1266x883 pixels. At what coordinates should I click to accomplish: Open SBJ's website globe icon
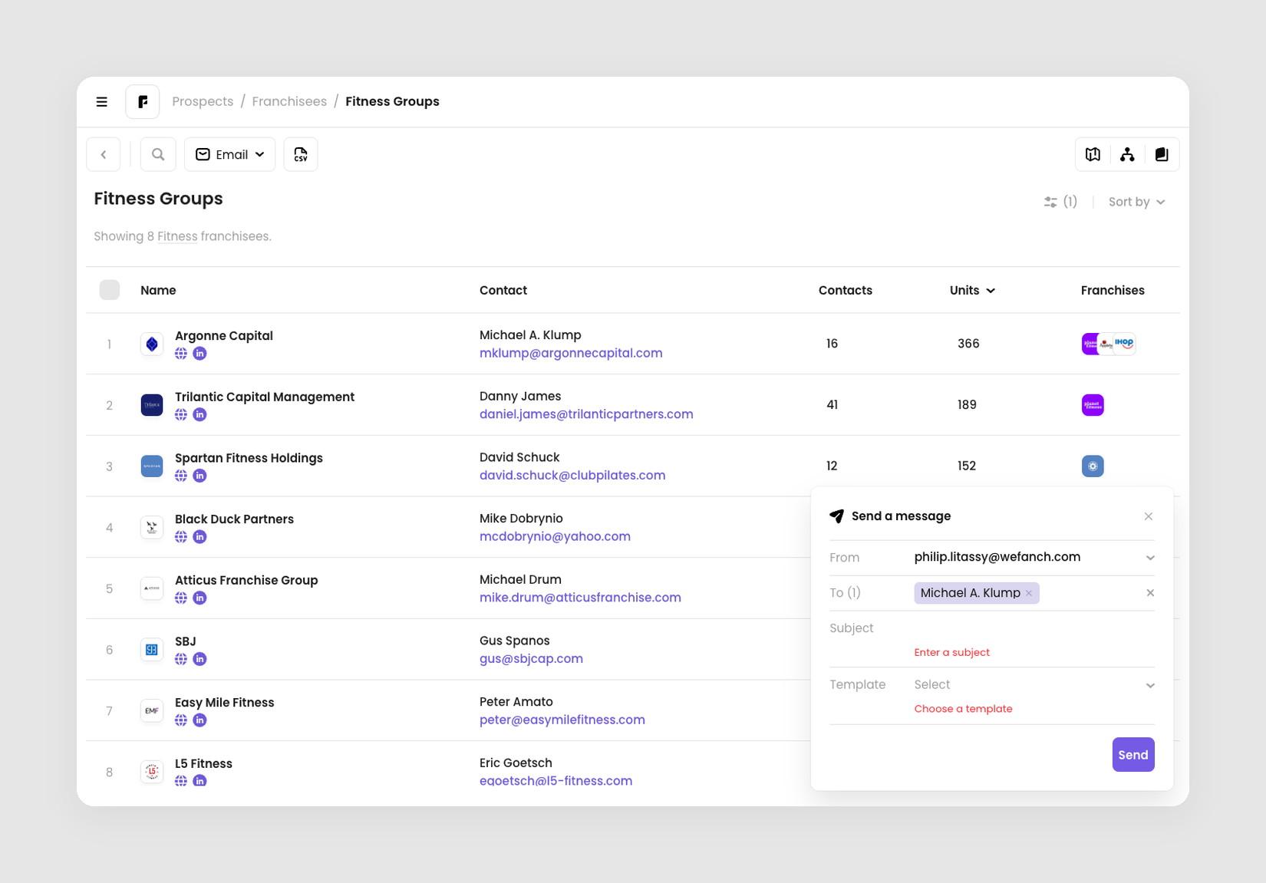point(181,659)
